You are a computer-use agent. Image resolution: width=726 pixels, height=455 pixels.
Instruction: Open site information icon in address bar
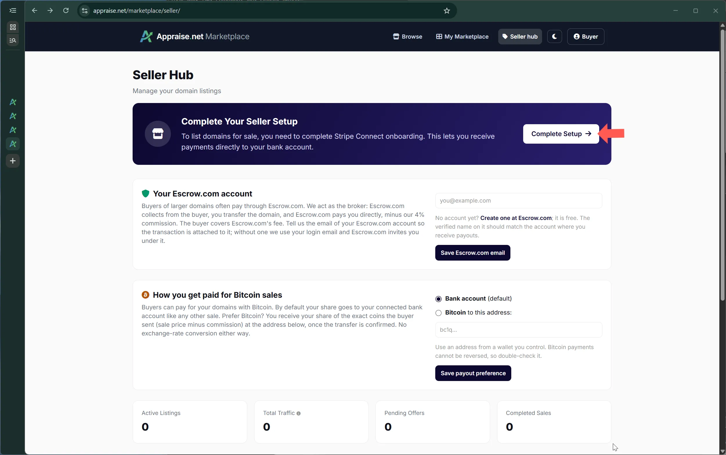coord(85,11)
